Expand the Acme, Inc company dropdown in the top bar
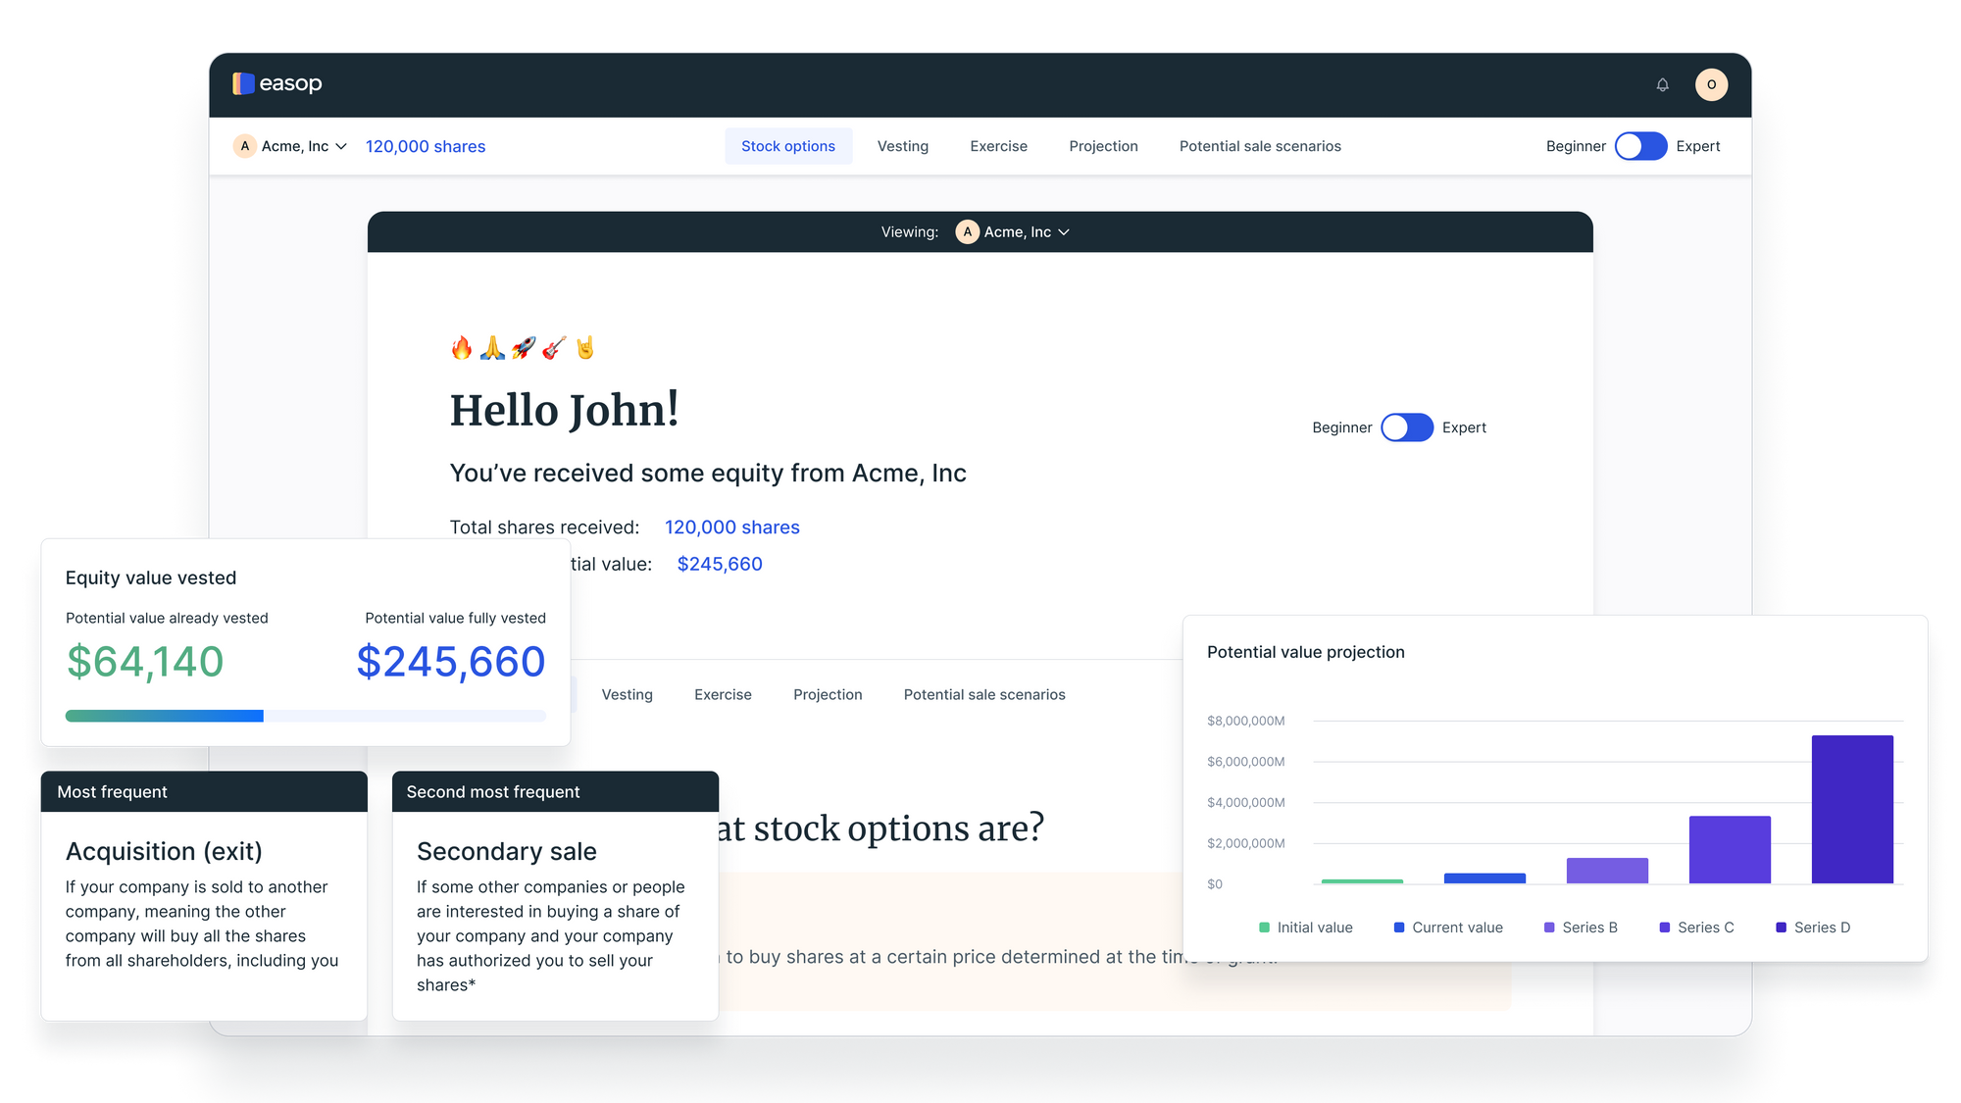Viewport: 1961px width, 1103px height. pyautogui.click(x=340, y=146)
